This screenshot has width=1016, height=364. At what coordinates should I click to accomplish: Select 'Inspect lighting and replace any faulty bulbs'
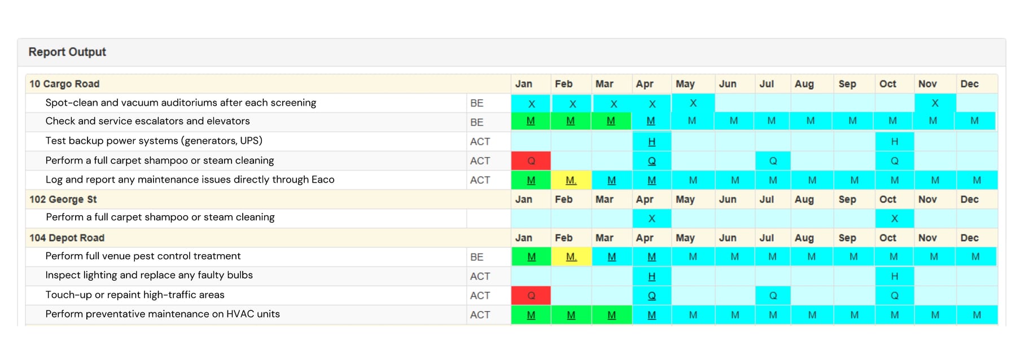[x=149, y=275]
